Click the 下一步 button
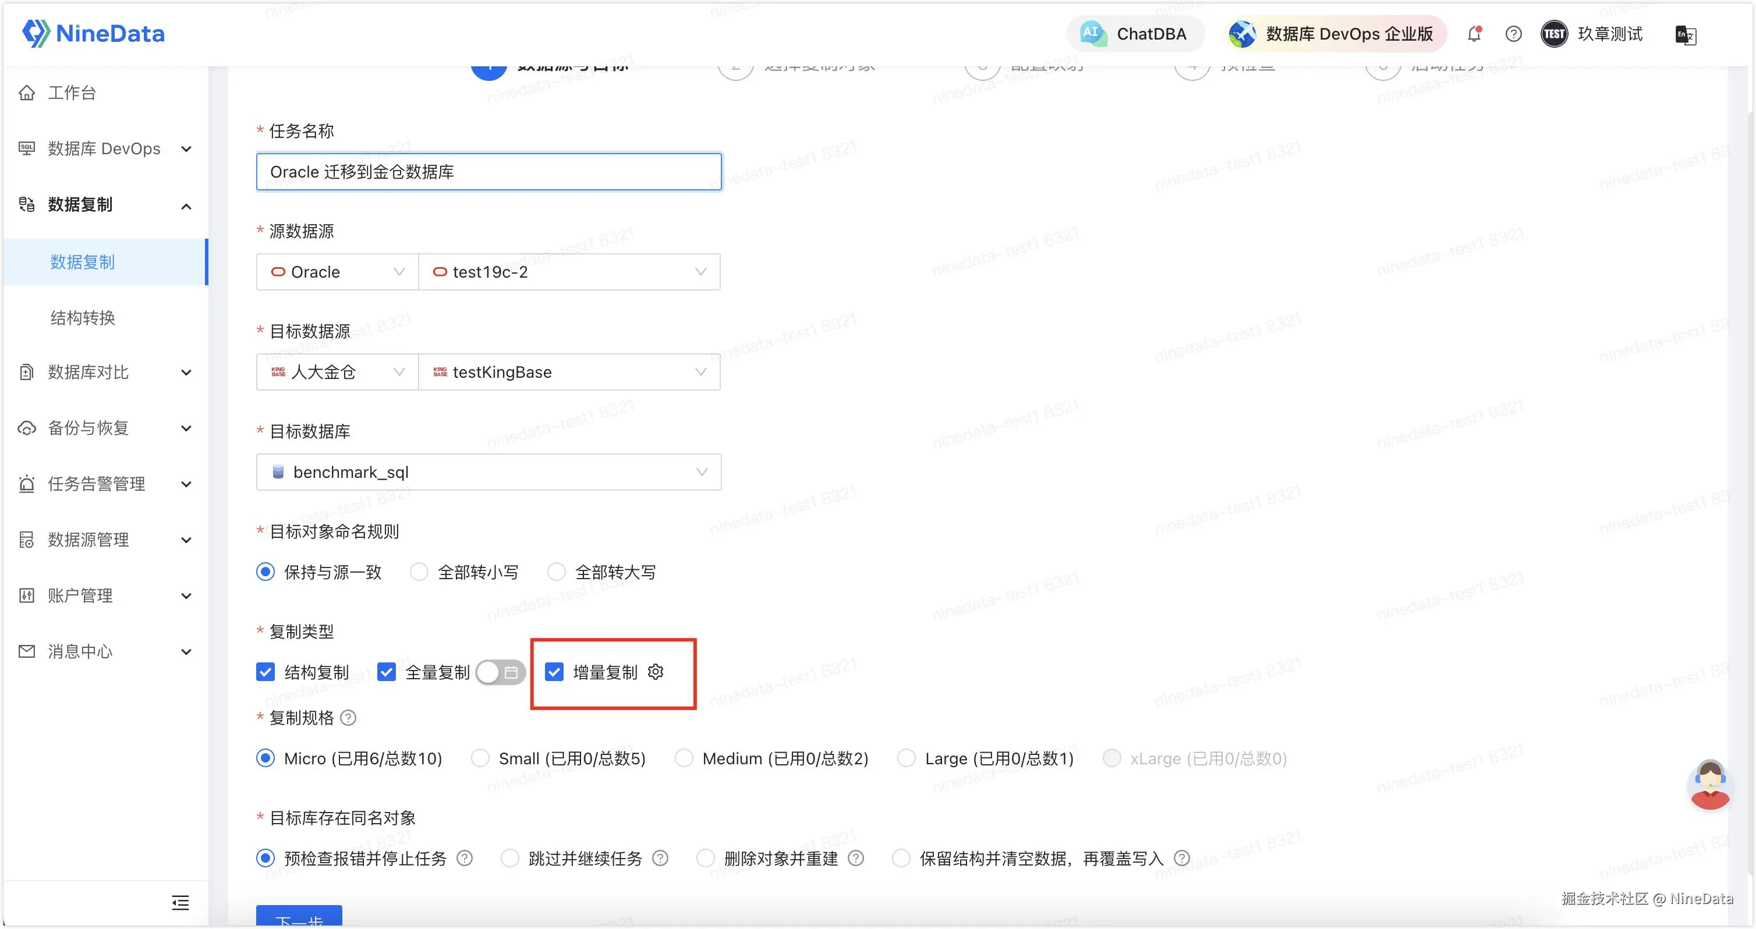 [x=299, y=917]
